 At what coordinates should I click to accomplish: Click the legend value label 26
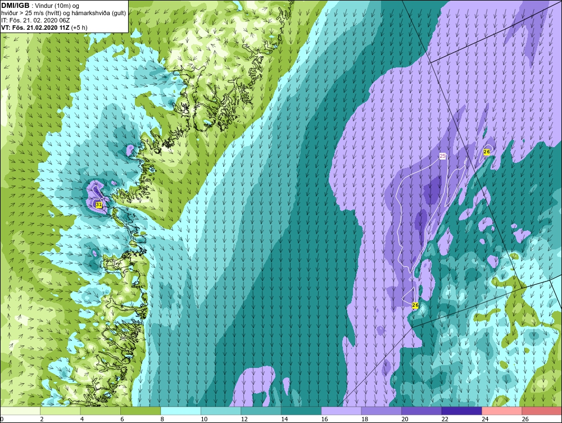(x=525, y=419)
